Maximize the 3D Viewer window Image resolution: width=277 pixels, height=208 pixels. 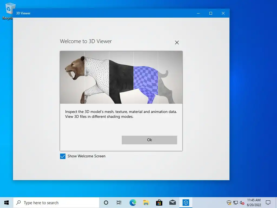(210, 13)
